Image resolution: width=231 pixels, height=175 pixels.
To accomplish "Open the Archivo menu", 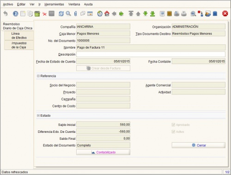I will (x=8, y=4).
